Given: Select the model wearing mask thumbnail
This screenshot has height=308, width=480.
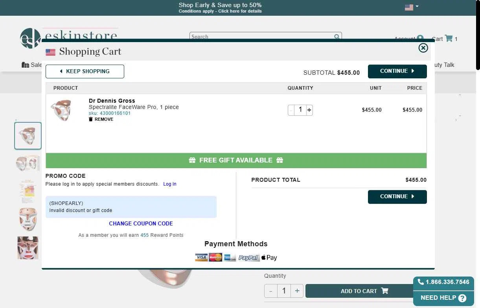Looking at the screenshot, I should click(x=28, y=248).
